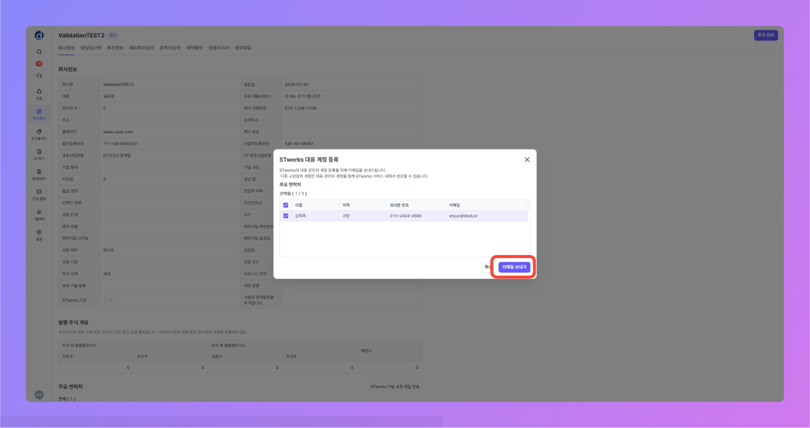810x428 pixels.
Task: Toggle the select-all checkbox in contacts header
Action: [x=286, y=205]
